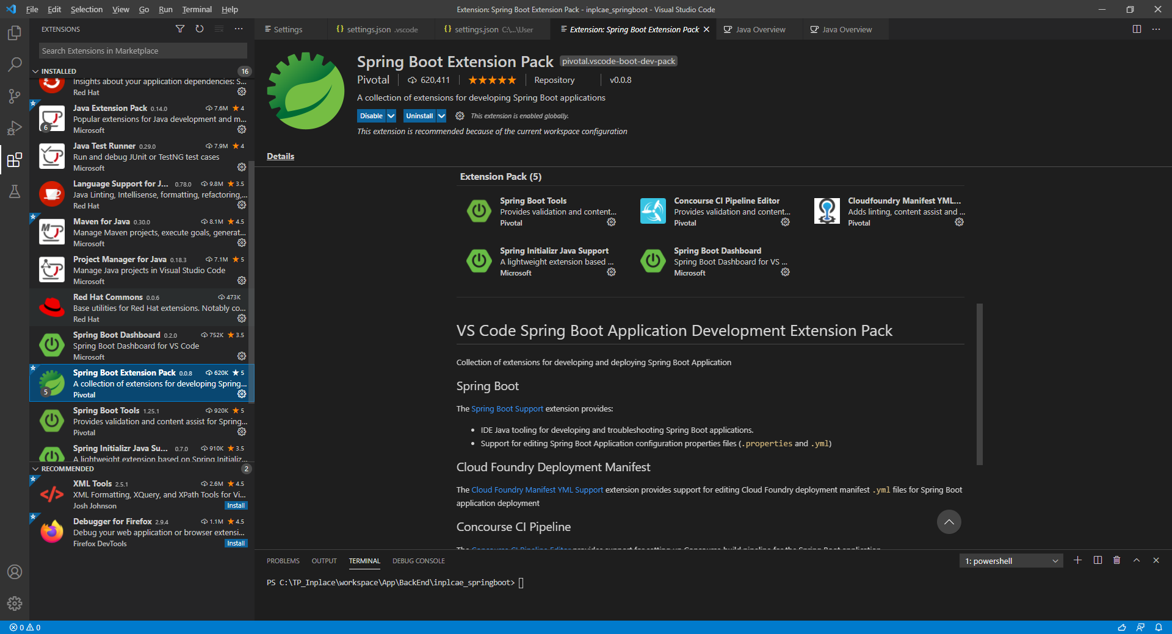1172x634 pixels.
Task: Open manage gear beside the Uninstall button
Action: (460, 116)
